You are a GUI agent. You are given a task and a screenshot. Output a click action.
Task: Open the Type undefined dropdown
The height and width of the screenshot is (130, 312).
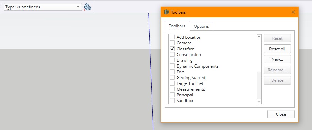(43, 7)
